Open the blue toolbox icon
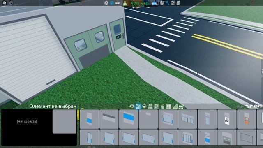 (155, 3)
